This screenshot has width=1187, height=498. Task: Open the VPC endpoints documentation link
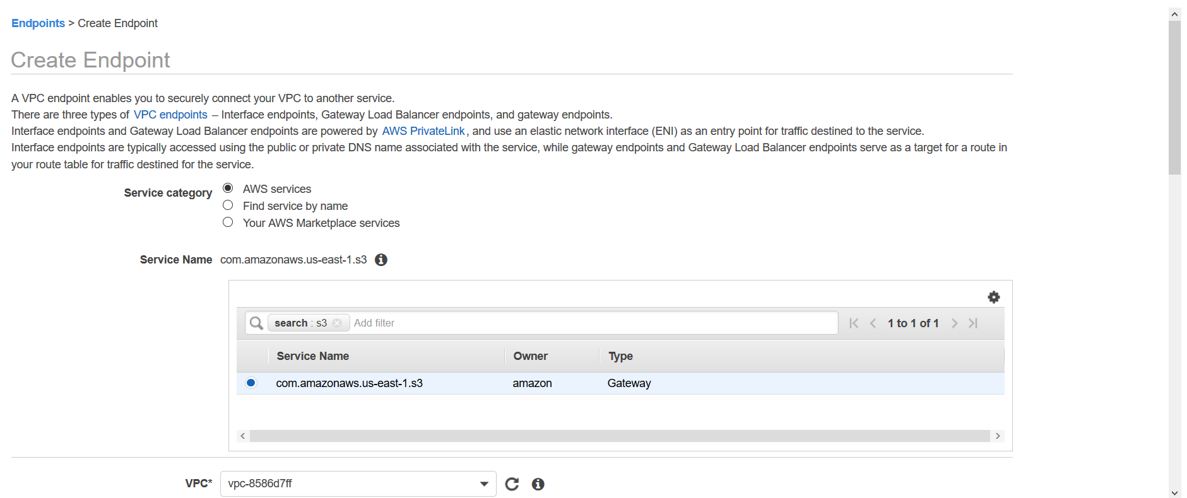[x=170, y=115]
